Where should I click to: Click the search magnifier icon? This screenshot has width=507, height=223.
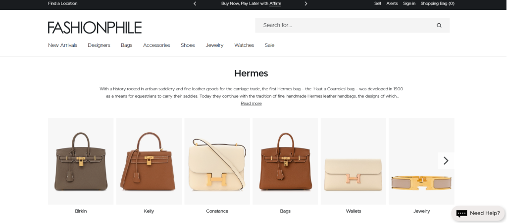439,26
